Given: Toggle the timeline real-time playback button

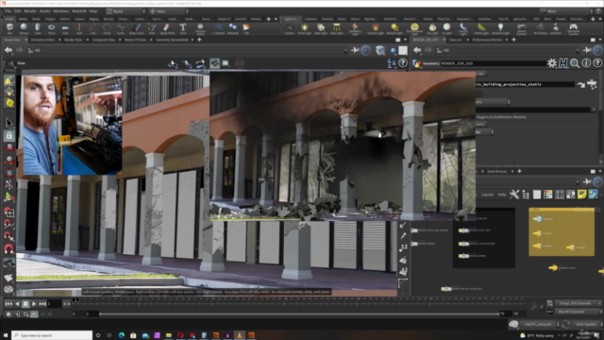Looking at the screenshot, I should 34,314.
